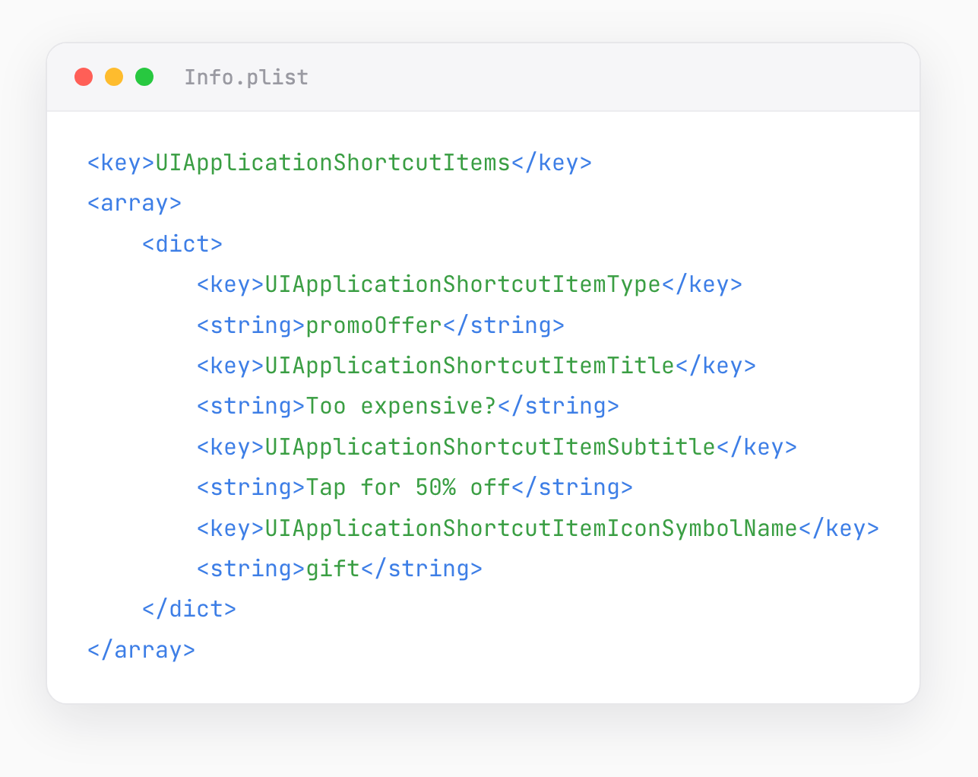Click the opening array tag
Screen dimensions: 978x777
click(x=135, y=204)
